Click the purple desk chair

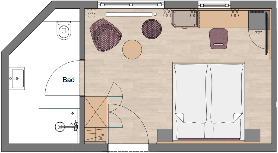click(x=219, y=39)
